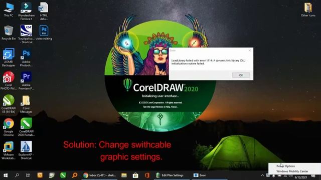This screenshot has height=180, width=321.
Task: Open the Recycle Bin
Action: pos(9,32)
